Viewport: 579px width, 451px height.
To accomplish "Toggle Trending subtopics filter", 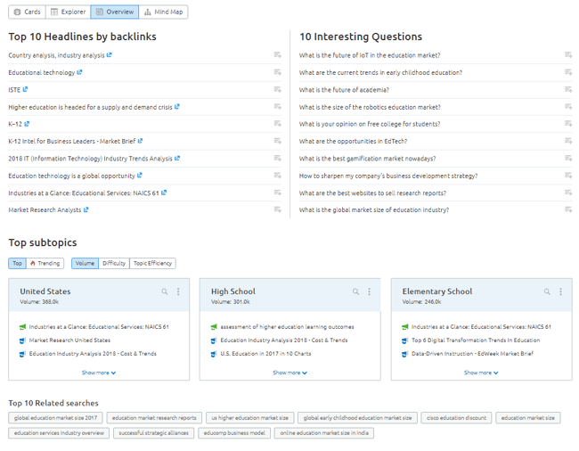I will 45,263.
